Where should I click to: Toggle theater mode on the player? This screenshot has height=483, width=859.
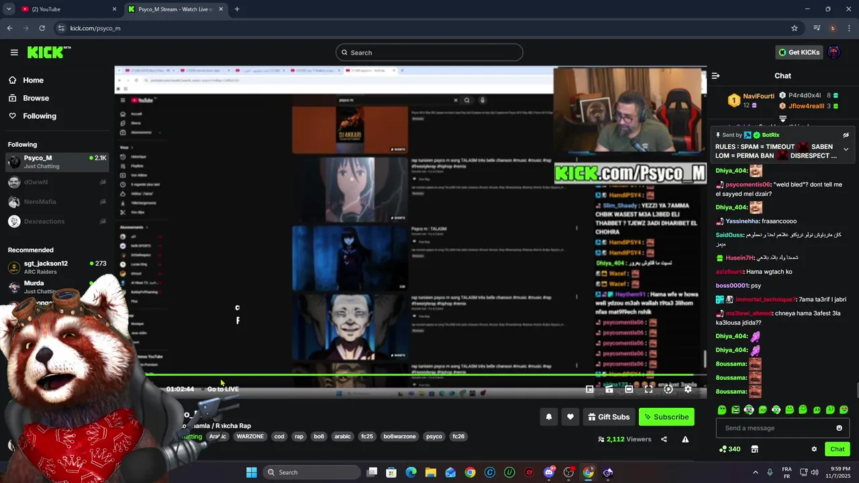629,389
